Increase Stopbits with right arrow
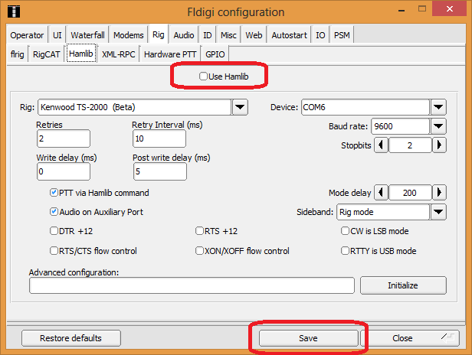 [439, 145]
